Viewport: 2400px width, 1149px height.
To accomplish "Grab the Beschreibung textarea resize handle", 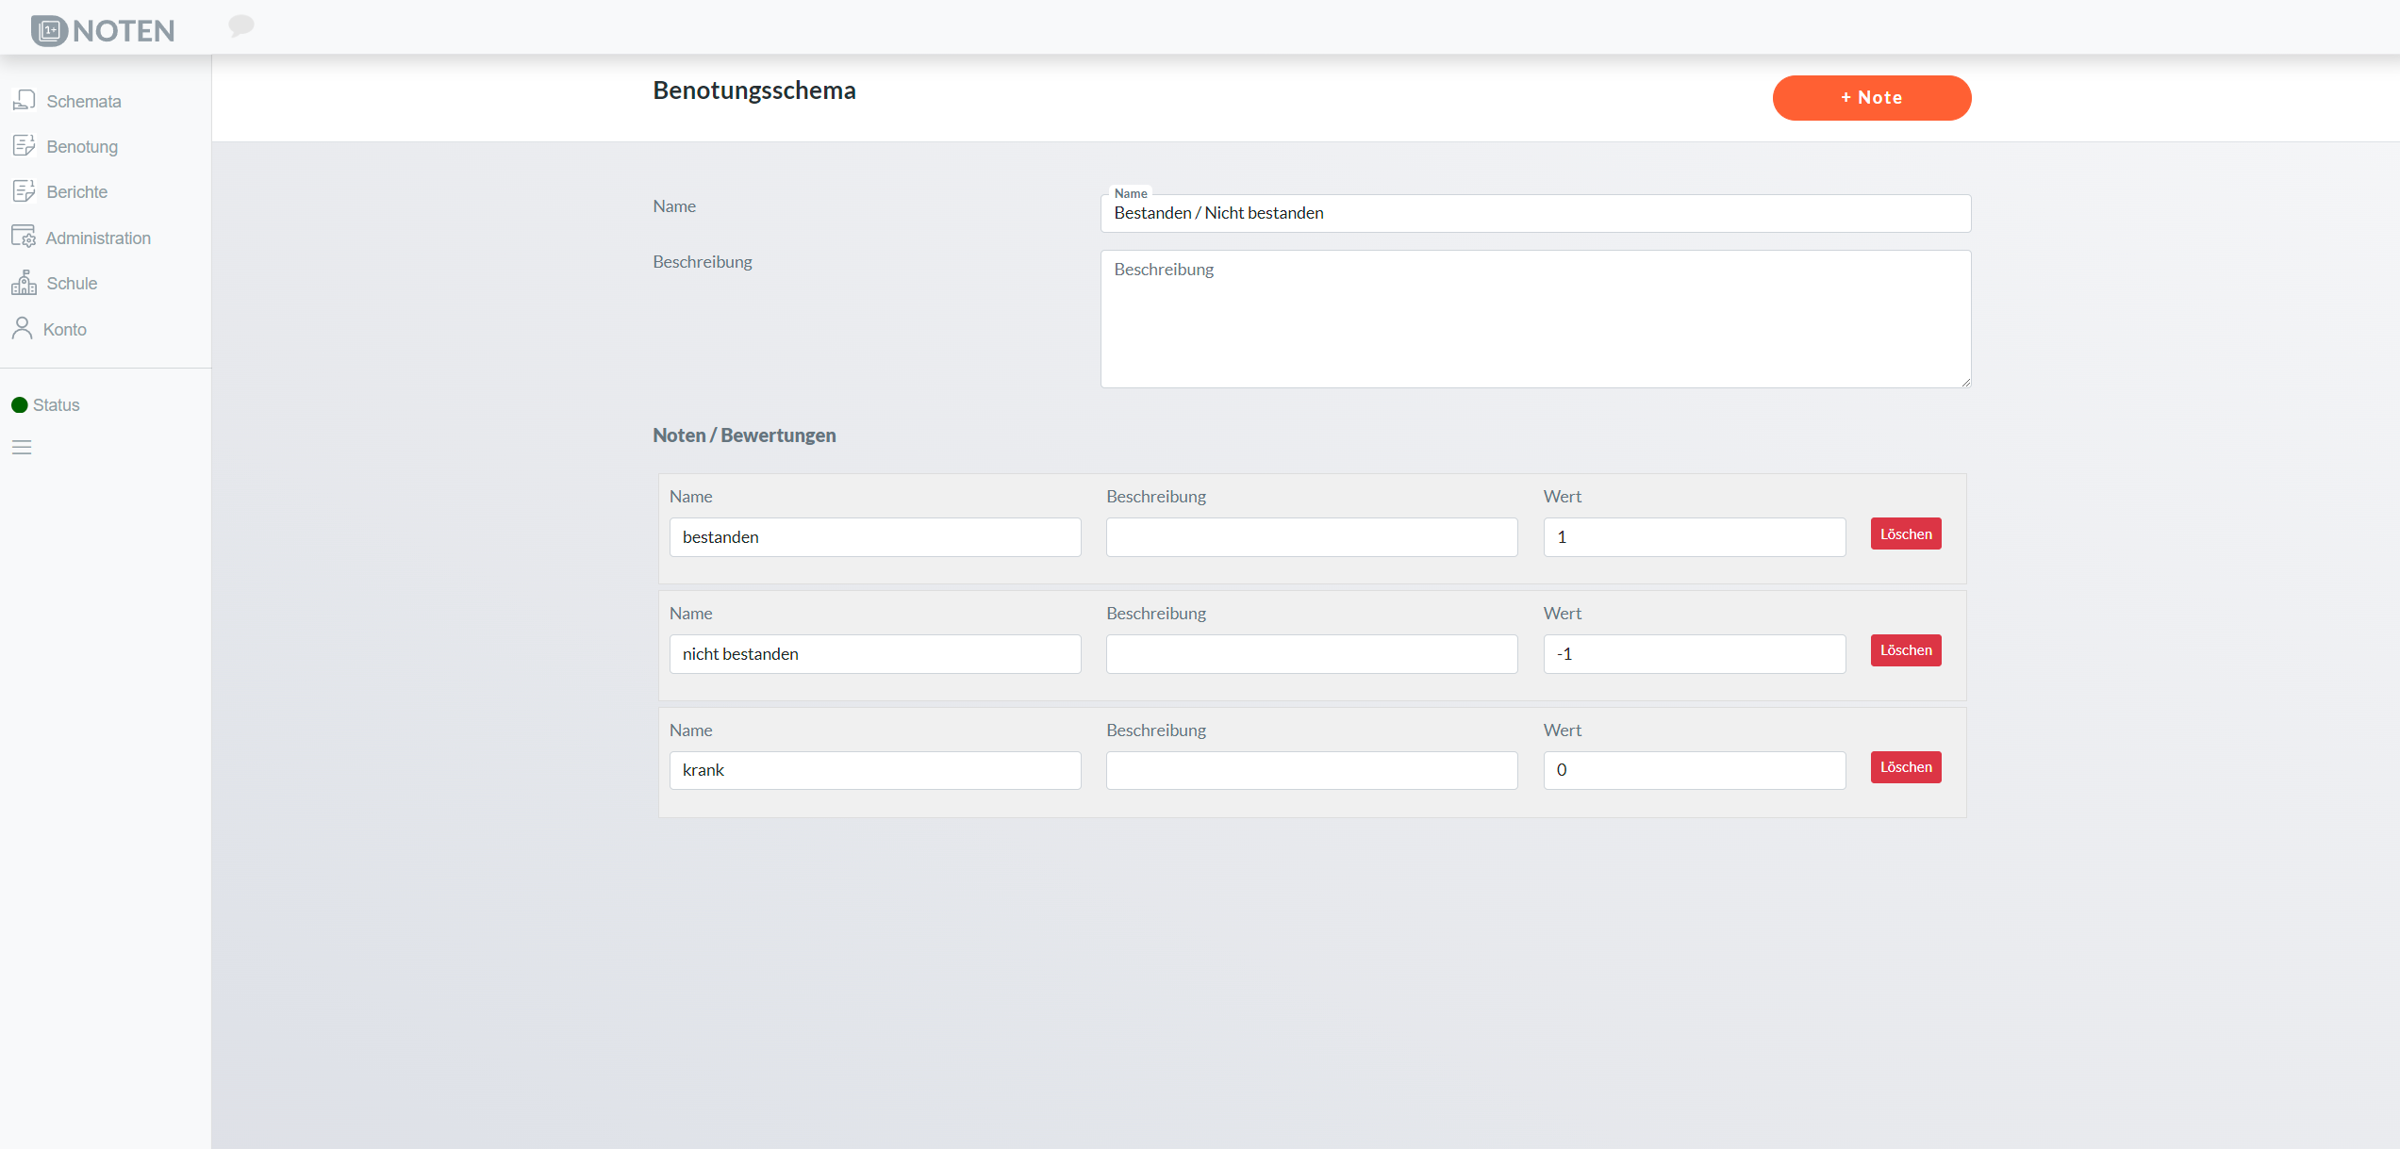I will (x=1965, y=382).
